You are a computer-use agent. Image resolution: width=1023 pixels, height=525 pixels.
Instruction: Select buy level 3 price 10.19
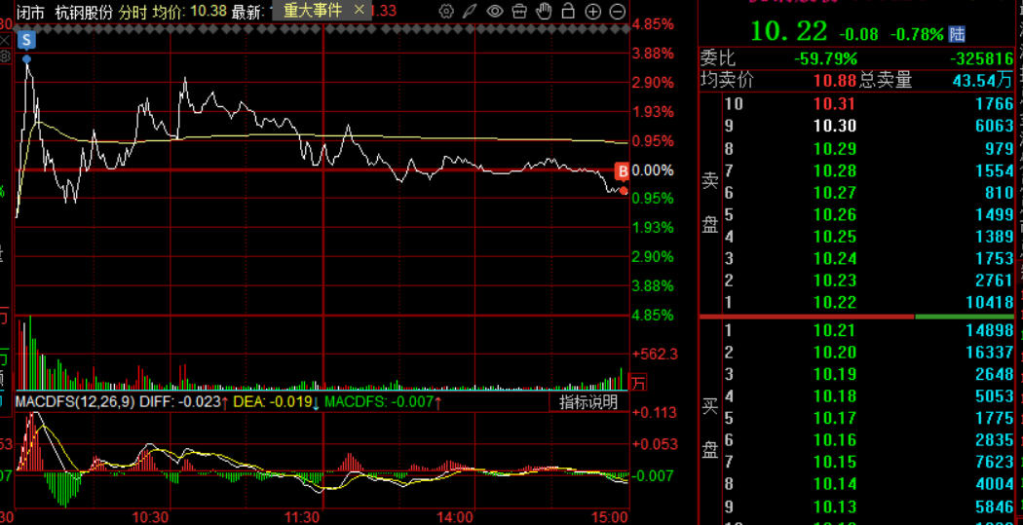pyautogui.click(x=834, y=374)
